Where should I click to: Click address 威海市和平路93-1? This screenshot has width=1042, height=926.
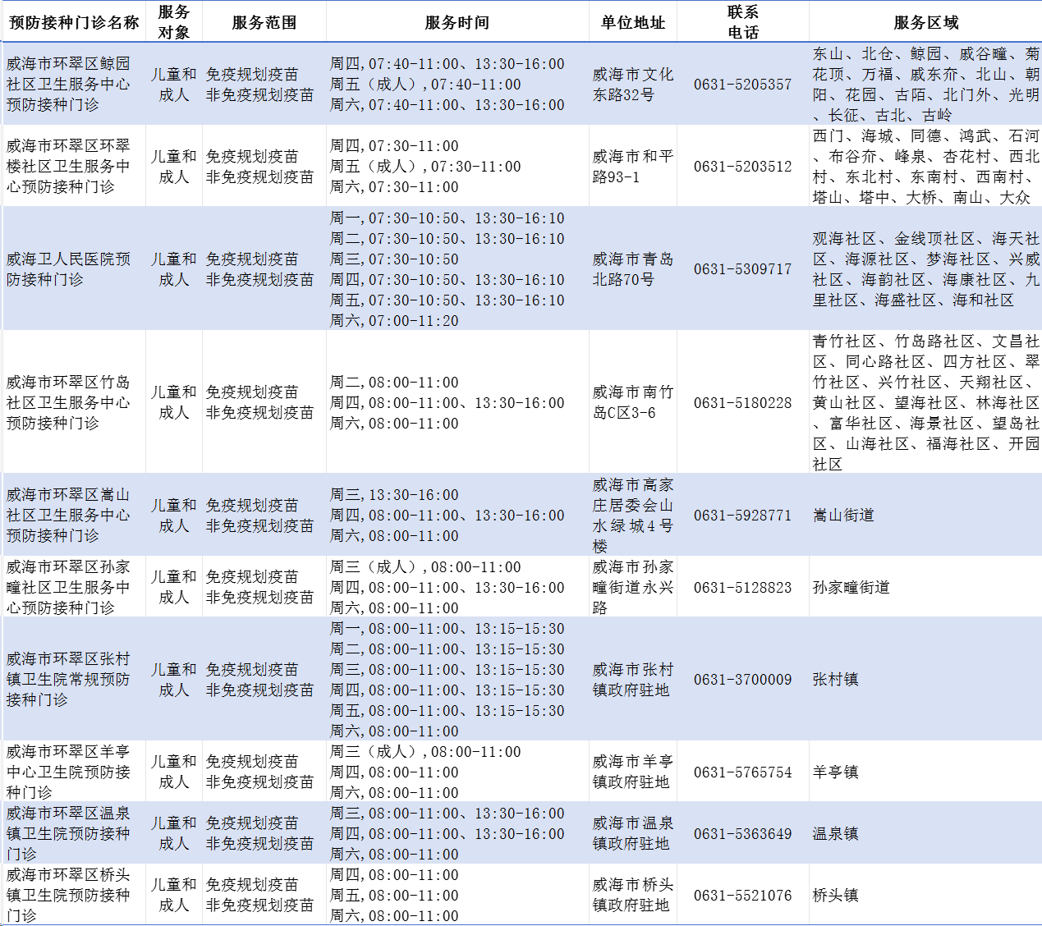coord(633,166)
